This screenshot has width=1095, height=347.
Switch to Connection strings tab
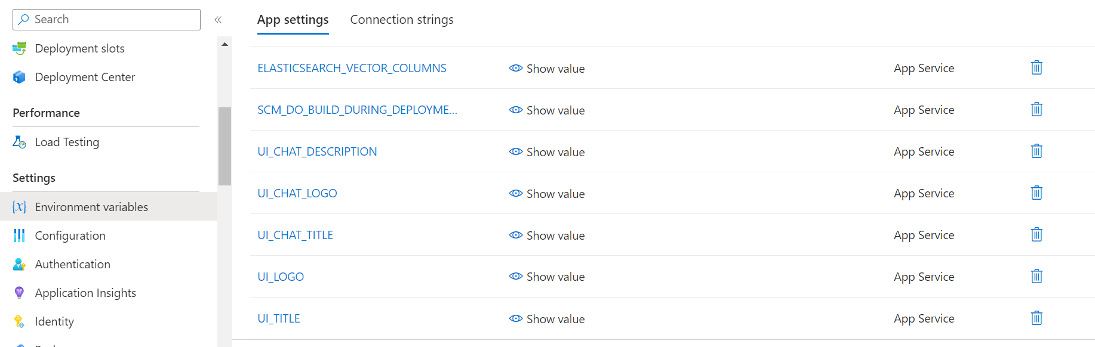click(x=402, y=20)
